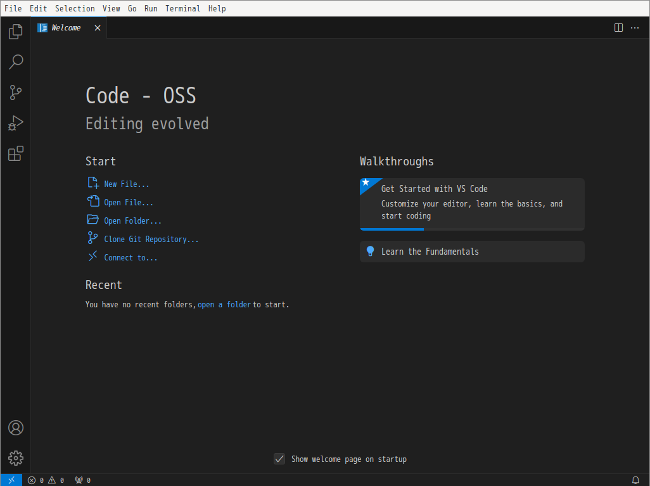This screenshot has width=650, height=486.
Task: Click the New File... link
Action: tap(127, 184)
